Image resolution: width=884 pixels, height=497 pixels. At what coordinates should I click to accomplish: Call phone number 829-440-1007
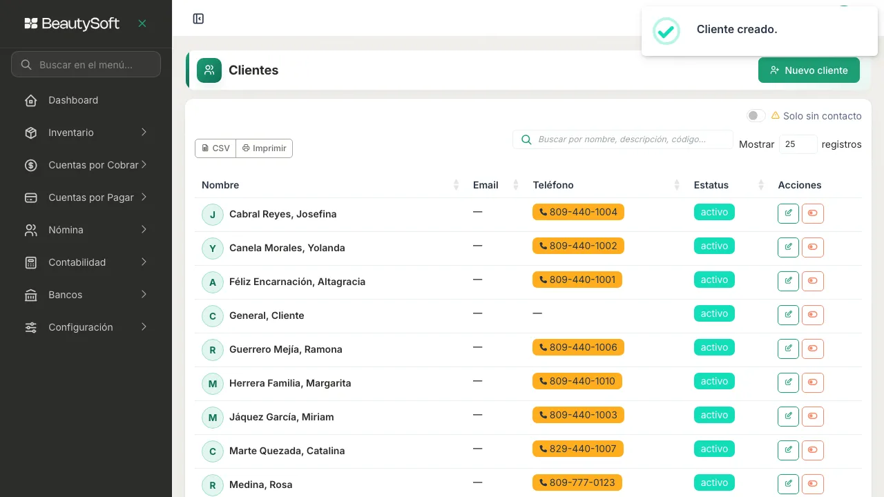(577, 449)
